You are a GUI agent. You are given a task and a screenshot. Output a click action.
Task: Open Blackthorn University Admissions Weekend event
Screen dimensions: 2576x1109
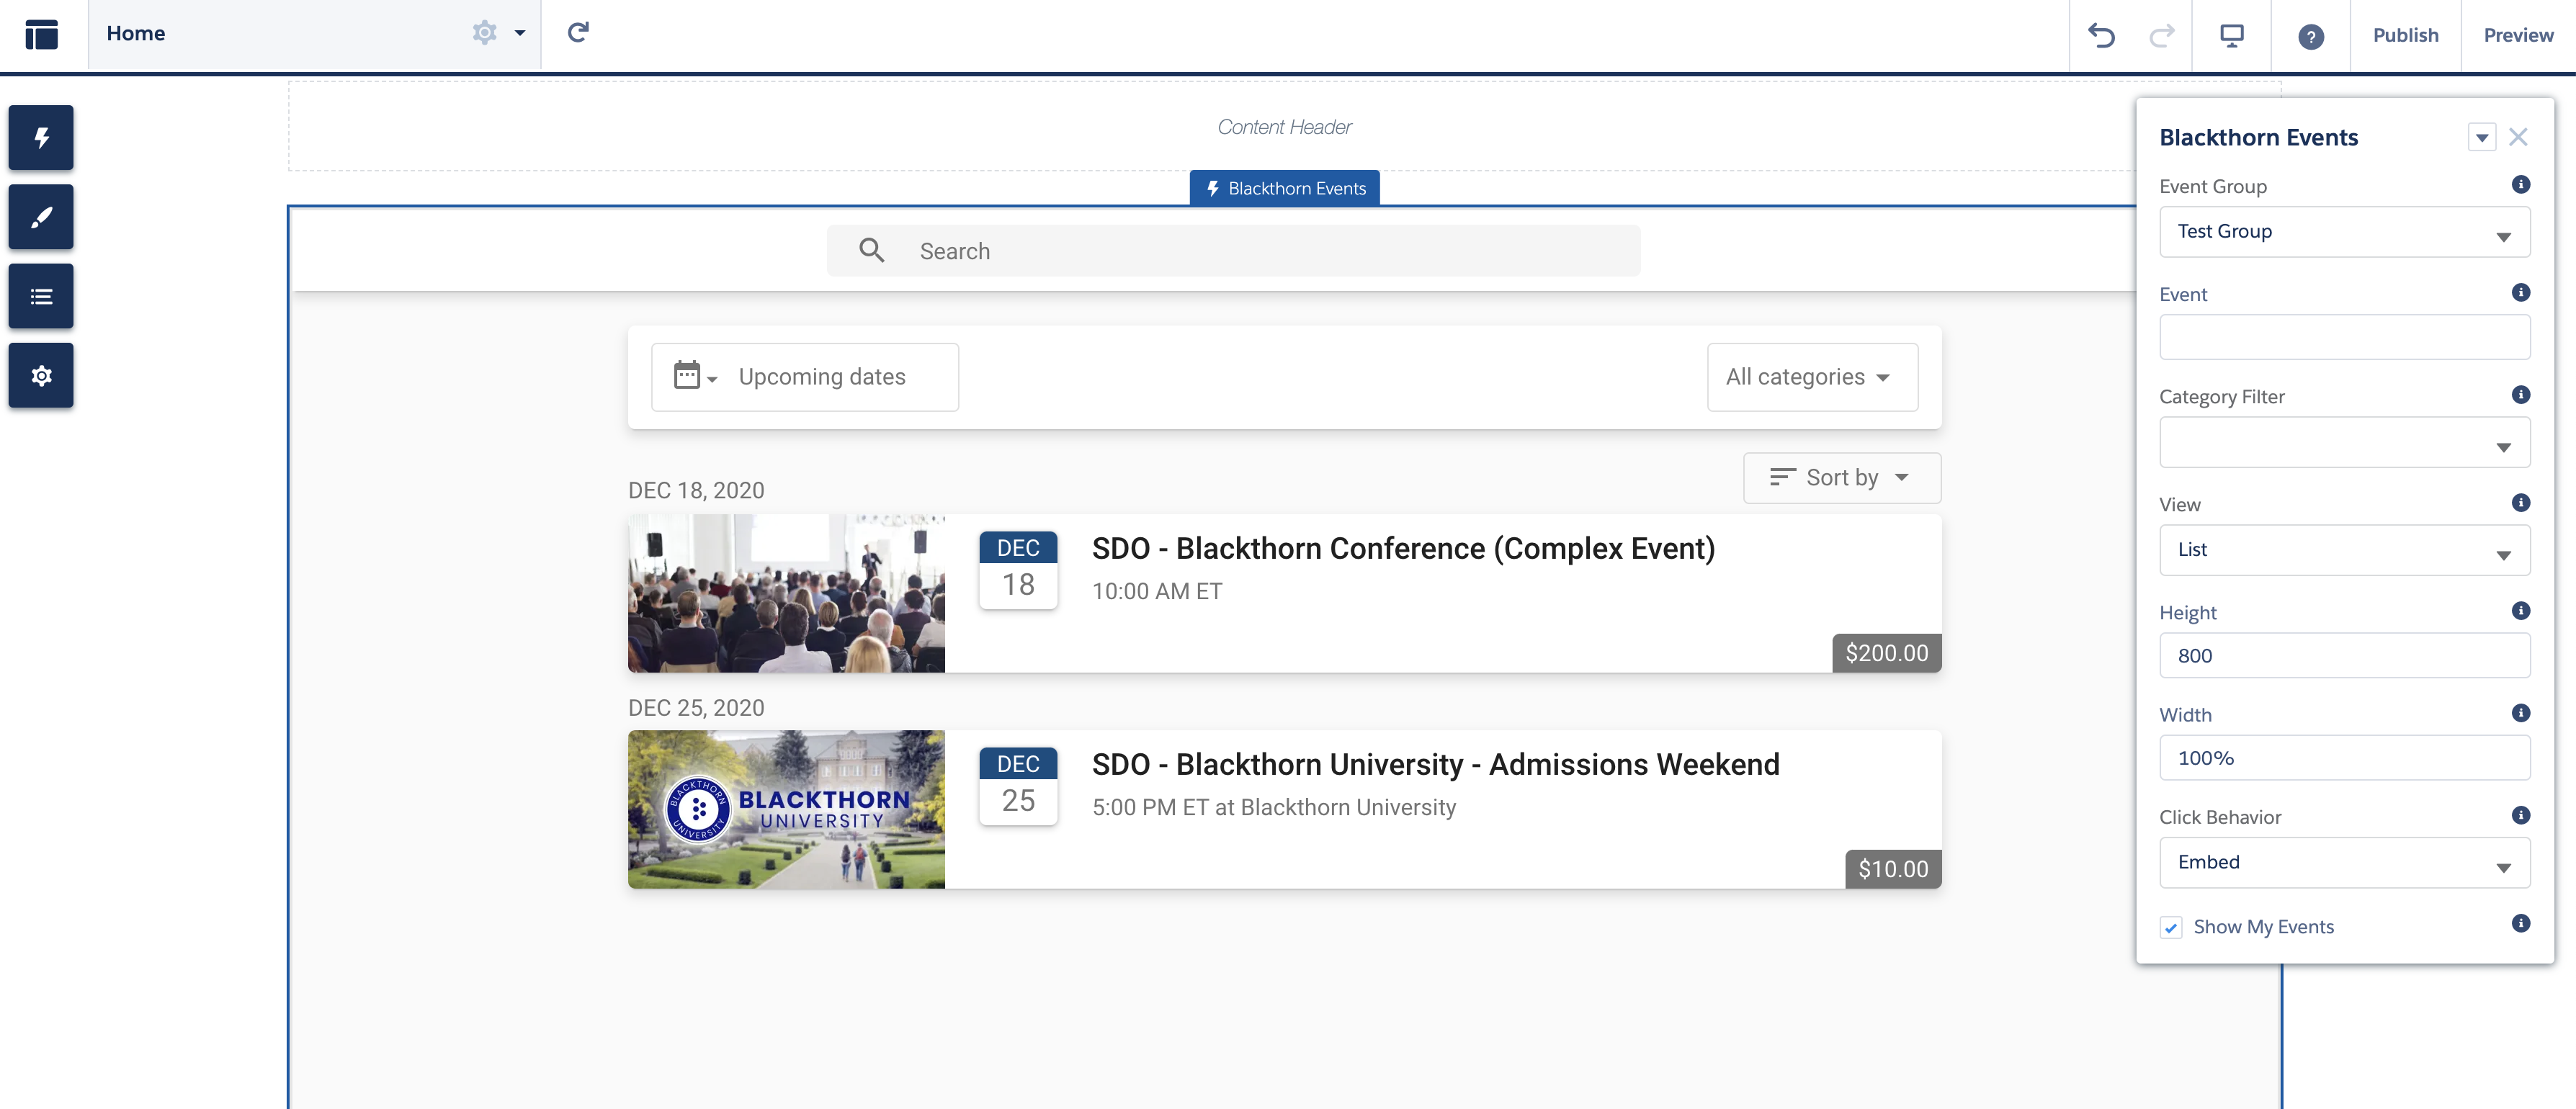1435,764
